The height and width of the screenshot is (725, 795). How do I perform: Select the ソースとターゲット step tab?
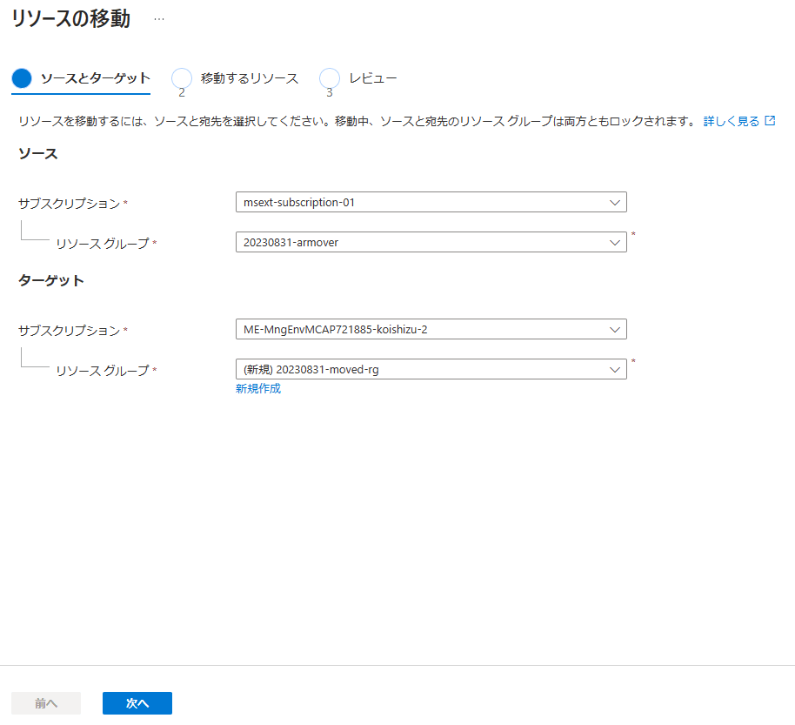click(x=81, y=78)
